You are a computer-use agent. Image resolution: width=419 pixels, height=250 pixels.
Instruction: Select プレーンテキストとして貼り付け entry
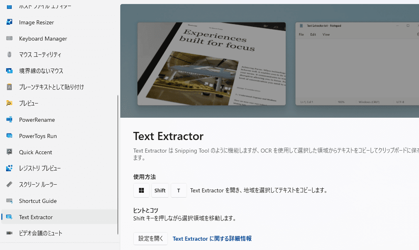click(x=59, y=87)
